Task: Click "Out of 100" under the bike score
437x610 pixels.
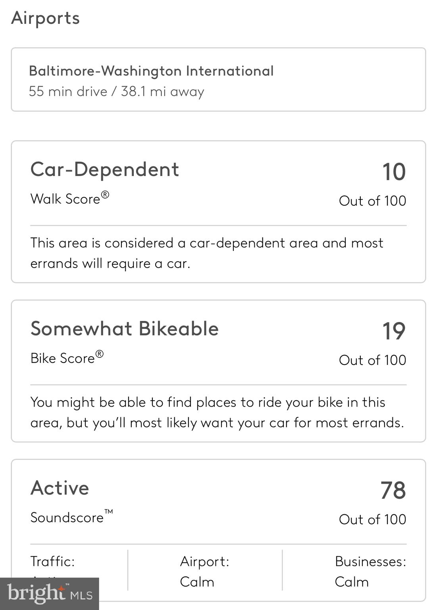Action: click(372, 360)
